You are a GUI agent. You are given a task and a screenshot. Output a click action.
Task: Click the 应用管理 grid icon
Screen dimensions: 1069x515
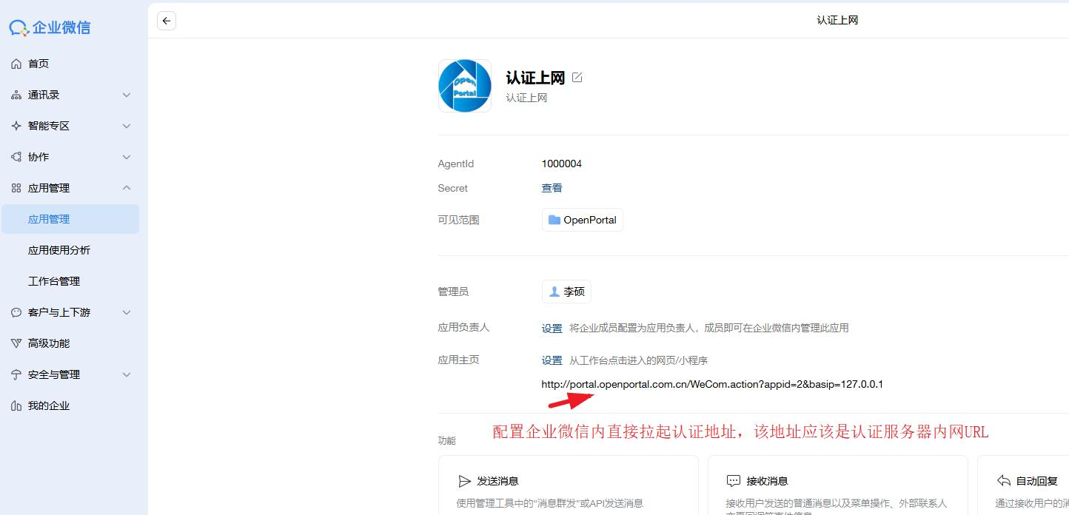pos(16,188)
